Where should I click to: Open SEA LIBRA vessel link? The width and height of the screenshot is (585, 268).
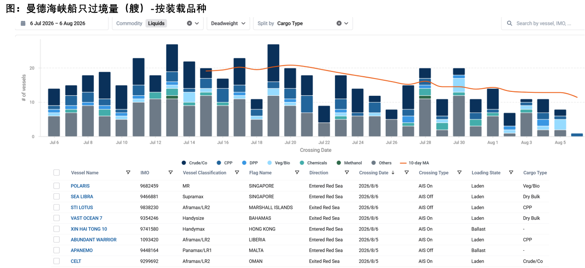click(x=82, y=196)
